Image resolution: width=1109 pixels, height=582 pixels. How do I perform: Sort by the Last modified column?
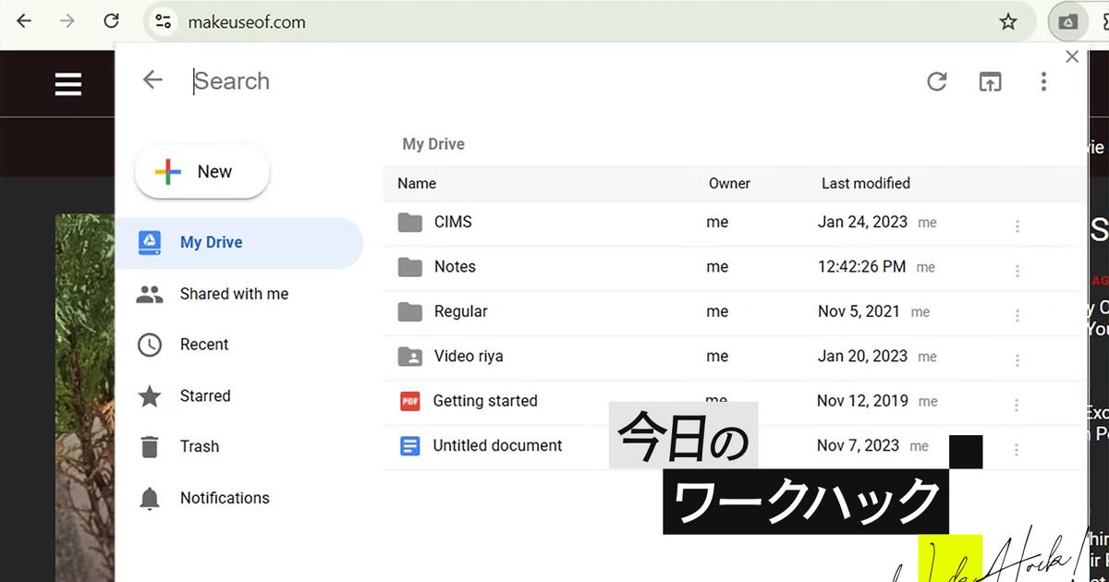pos(866,183)
